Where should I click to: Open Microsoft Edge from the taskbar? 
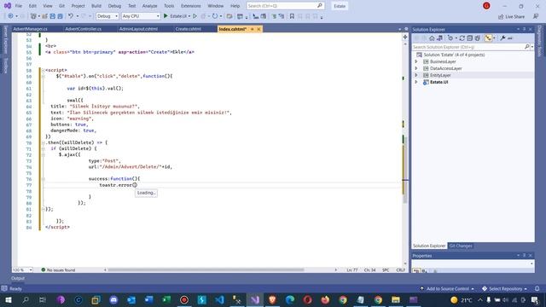(x=290, y=299)
